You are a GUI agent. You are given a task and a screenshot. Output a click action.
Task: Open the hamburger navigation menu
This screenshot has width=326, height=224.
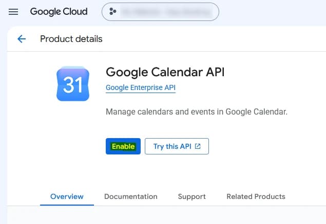(x=13, y=12)
